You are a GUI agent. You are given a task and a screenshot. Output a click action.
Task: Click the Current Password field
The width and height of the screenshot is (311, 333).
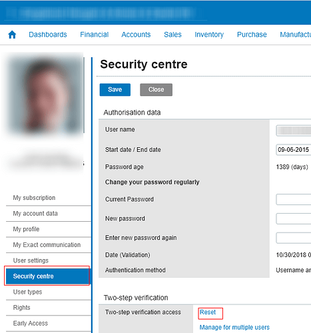pos(294,199)
